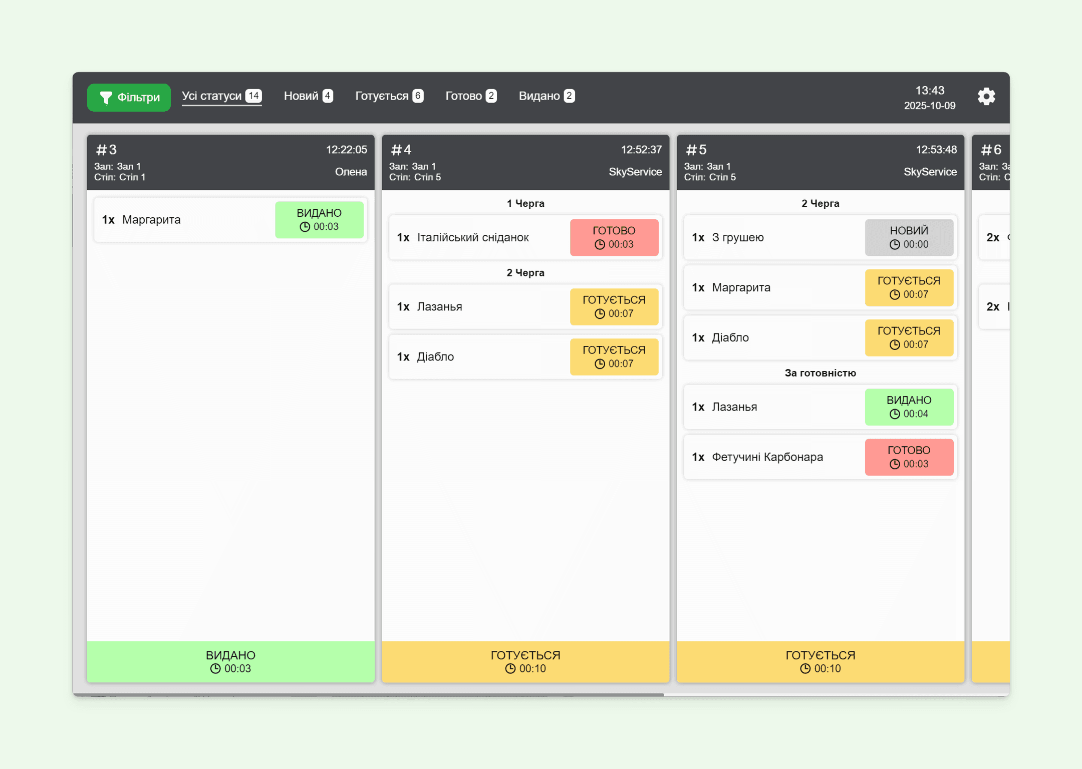Click the #5 order number header

click(696, 150)
